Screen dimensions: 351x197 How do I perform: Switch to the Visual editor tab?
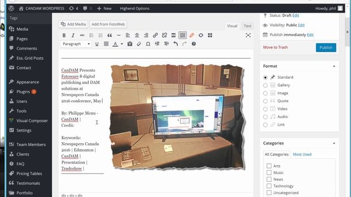click(x=232, y=26)
